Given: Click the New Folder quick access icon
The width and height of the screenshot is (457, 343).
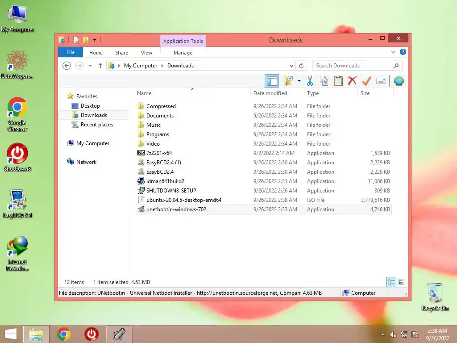Looking at the screenshot, I should [x=86, y=40].
